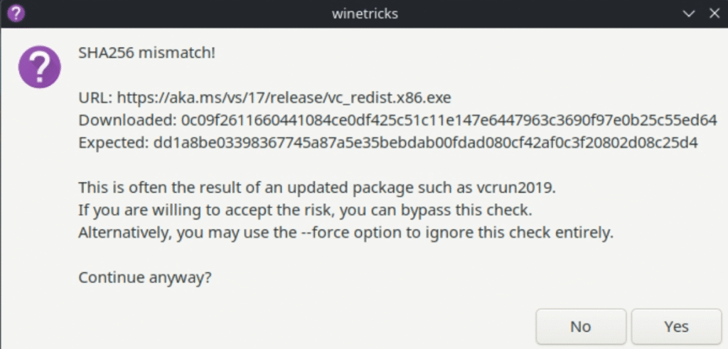The height and width of the screenshot is (349, 728).
Task: Click the SHA256 mismatch! heading
Action: tap(146, 53)
